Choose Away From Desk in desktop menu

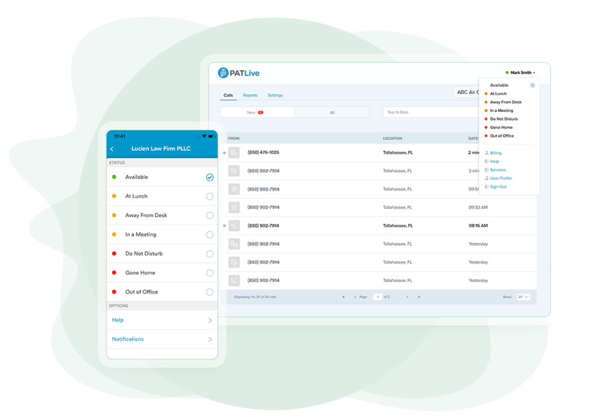pos(506,102)
